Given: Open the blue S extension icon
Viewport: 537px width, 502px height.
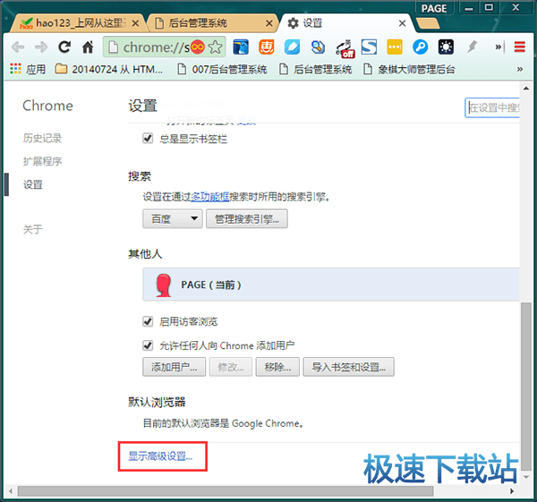Looking at the screenshot, I should click(369, 47).
